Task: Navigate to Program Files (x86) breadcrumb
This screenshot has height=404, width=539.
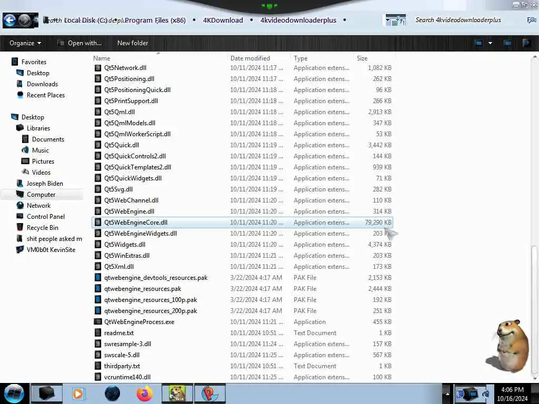Action: [x=155, y=21]
